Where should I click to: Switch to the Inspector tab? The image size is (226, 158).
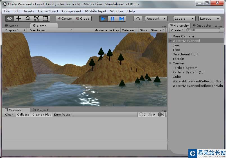coord(202,26)
